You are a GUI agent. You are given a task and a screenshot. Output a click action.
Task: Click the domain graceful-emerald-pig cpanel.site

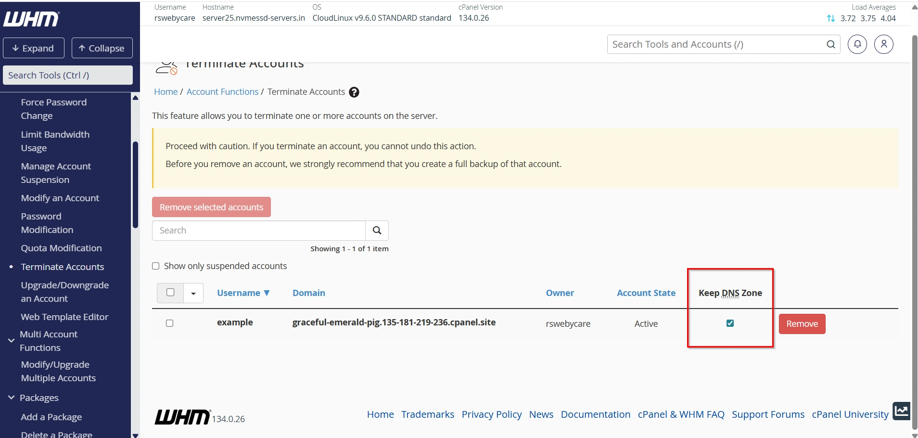pyautogui.click(x=394, y=322)
